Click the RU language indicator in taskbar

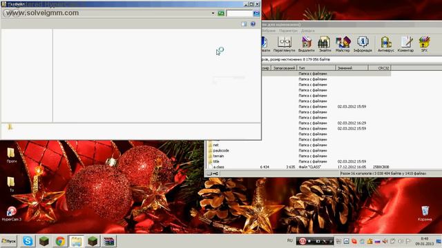290,240
